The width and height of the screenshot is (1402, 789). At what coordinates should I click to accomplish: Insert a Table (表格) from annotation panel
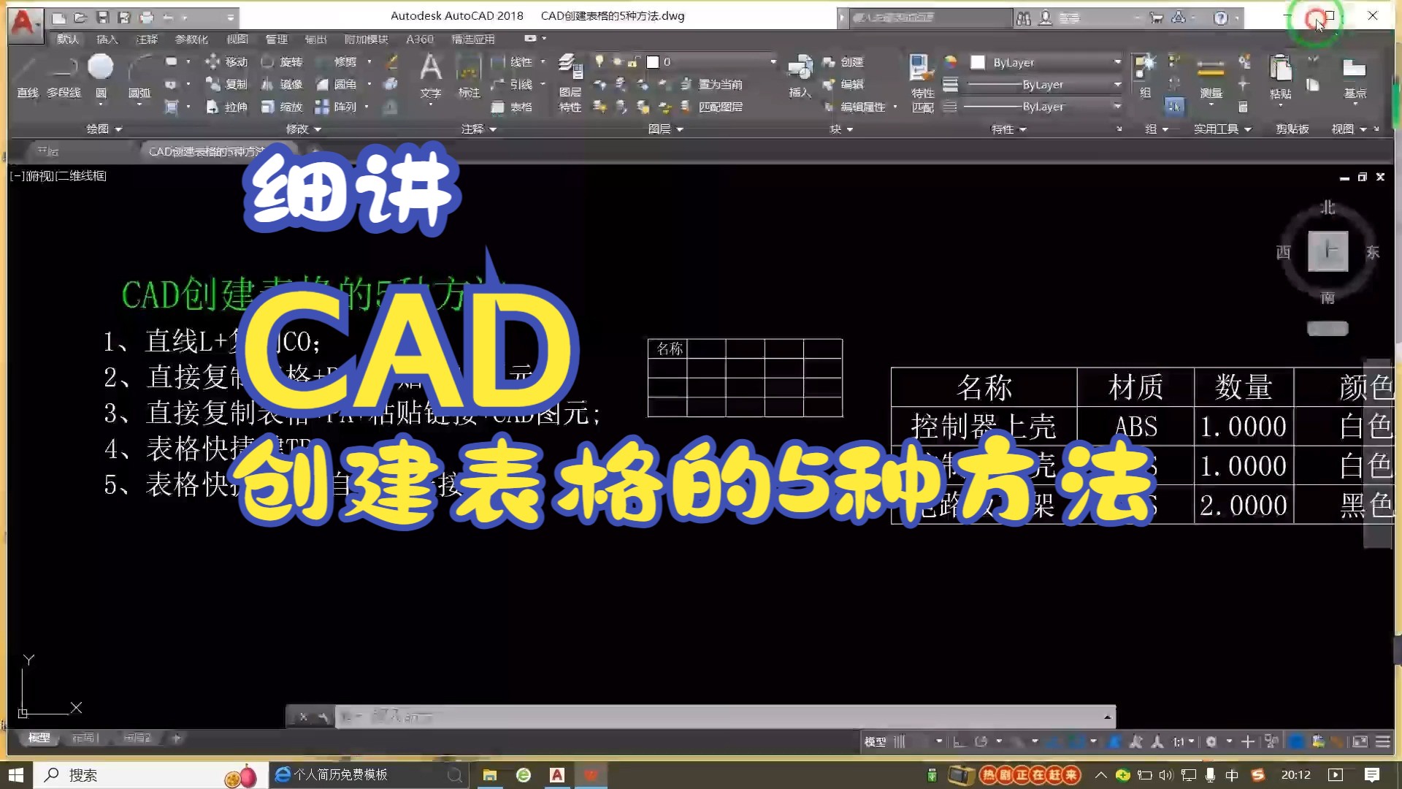coord(512,107)
